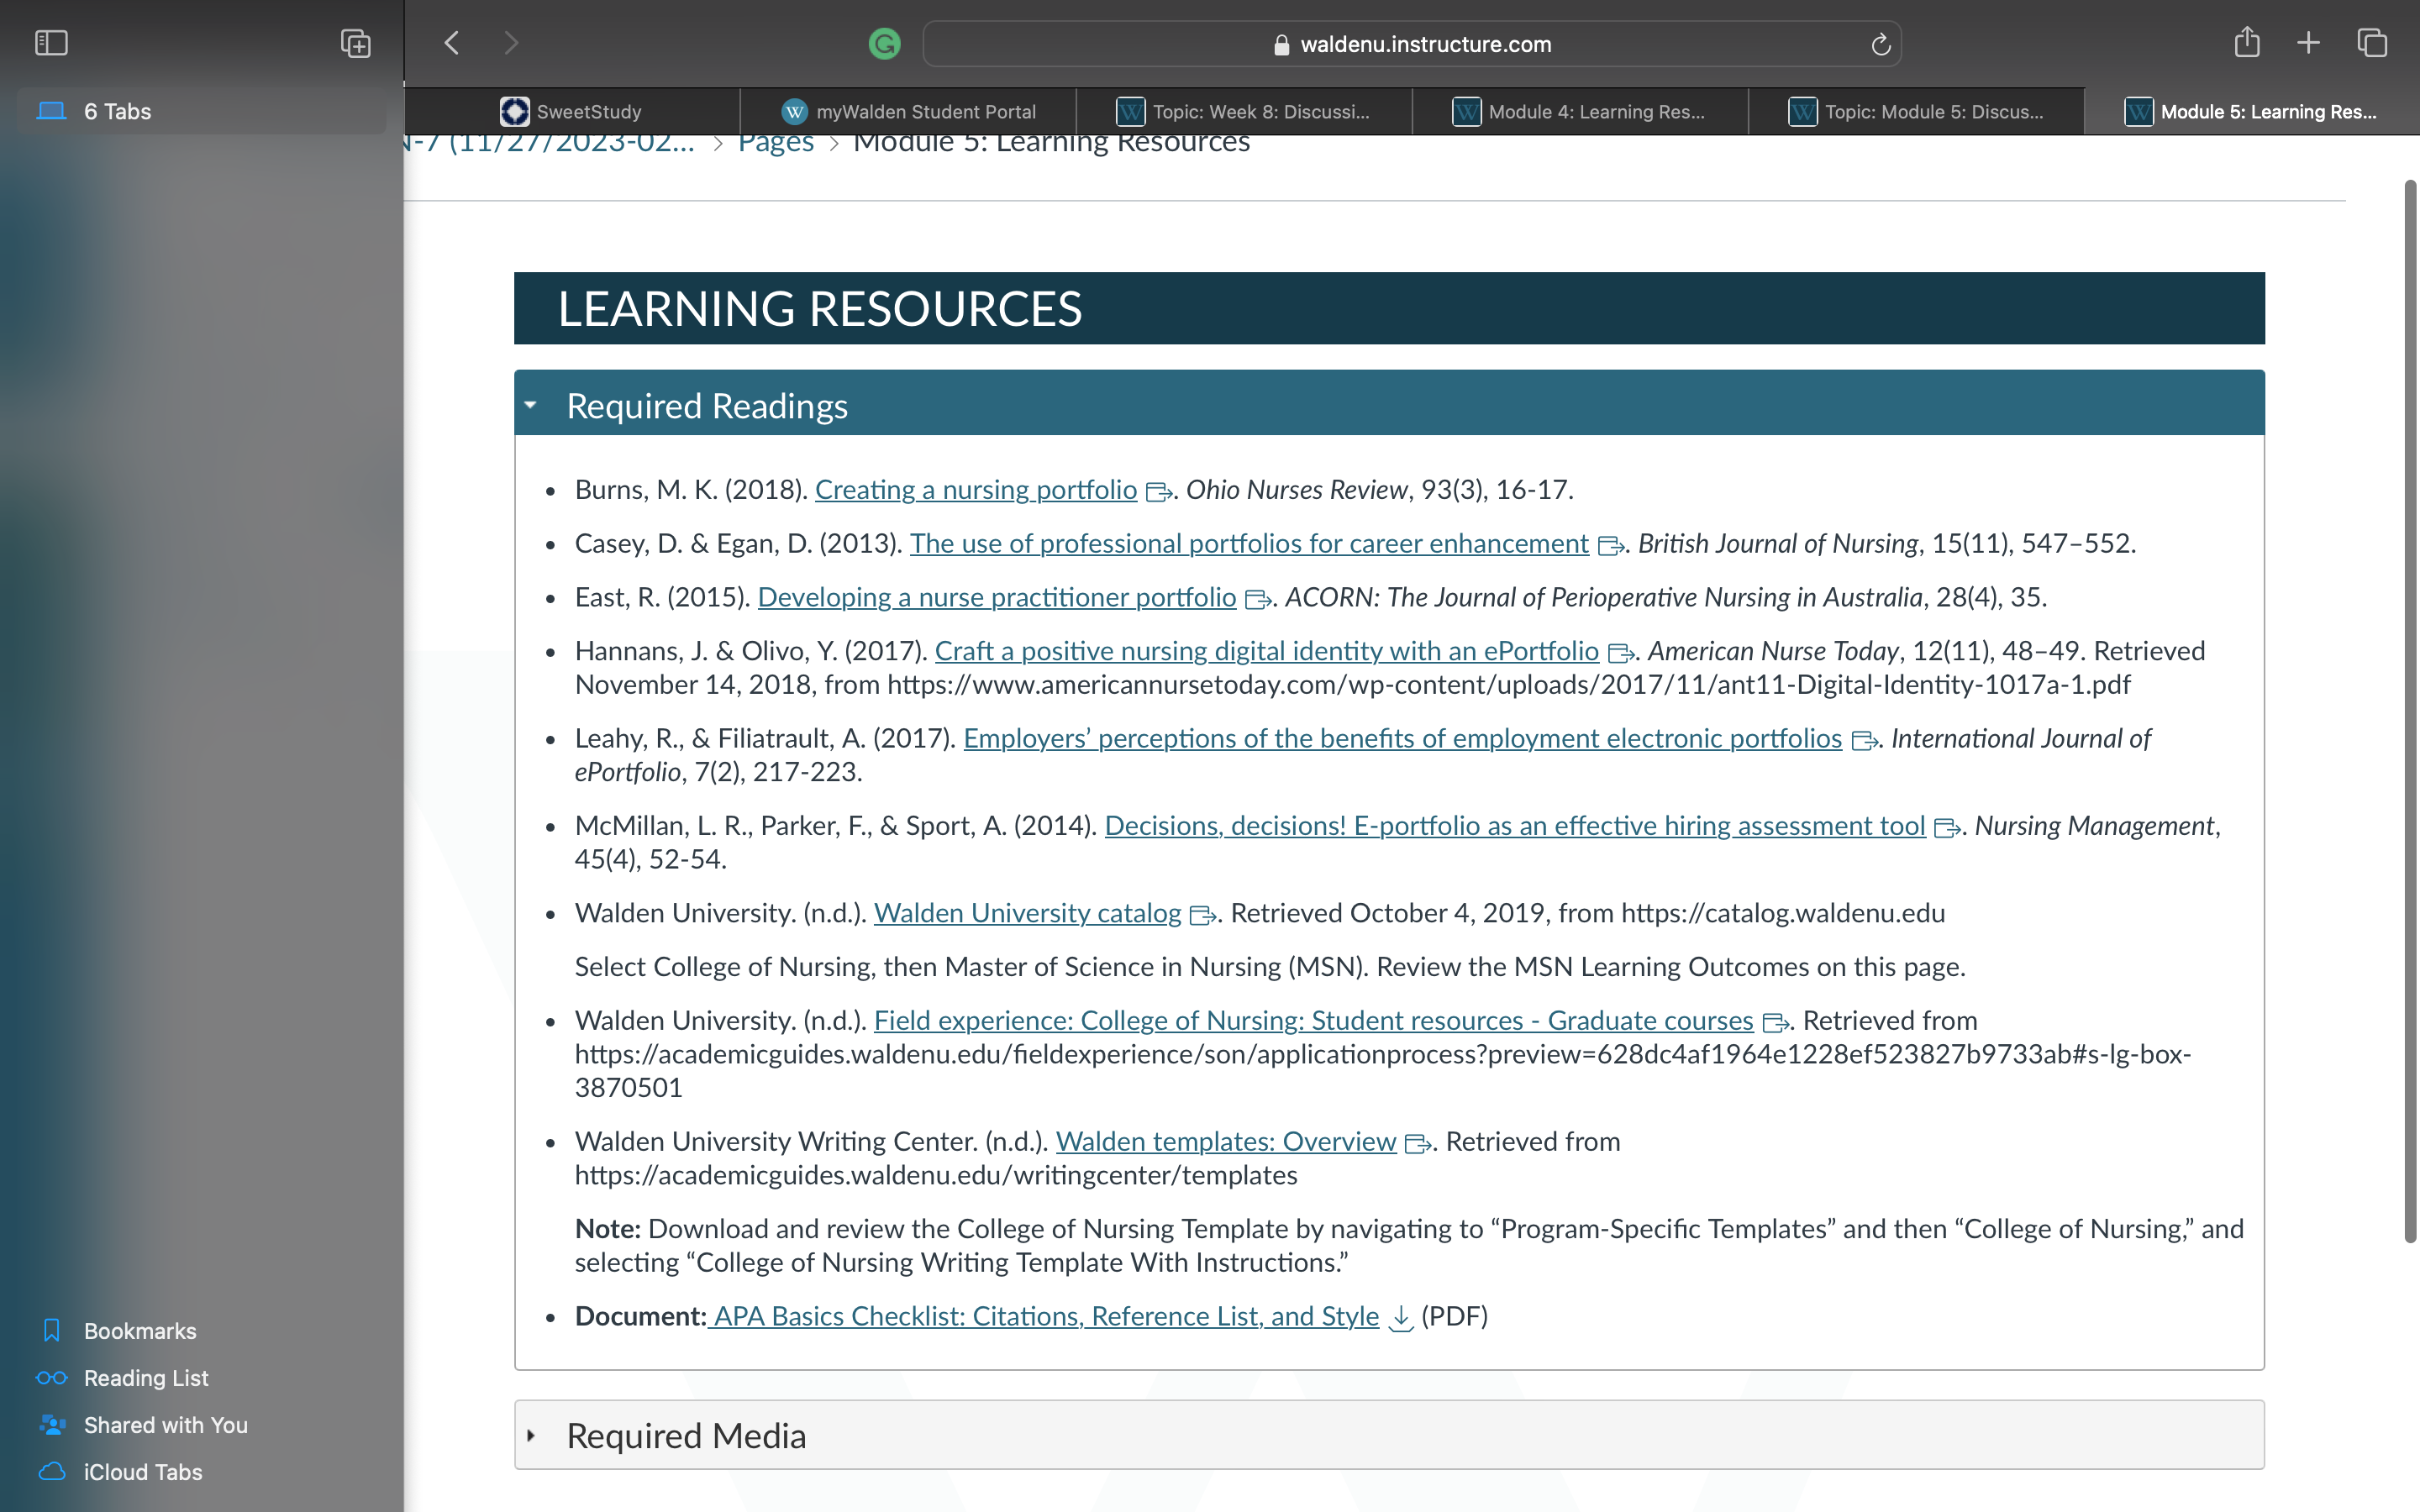Add a new tab
The width and height of the screenshot is (2420, 1512).
[2308, 43]
